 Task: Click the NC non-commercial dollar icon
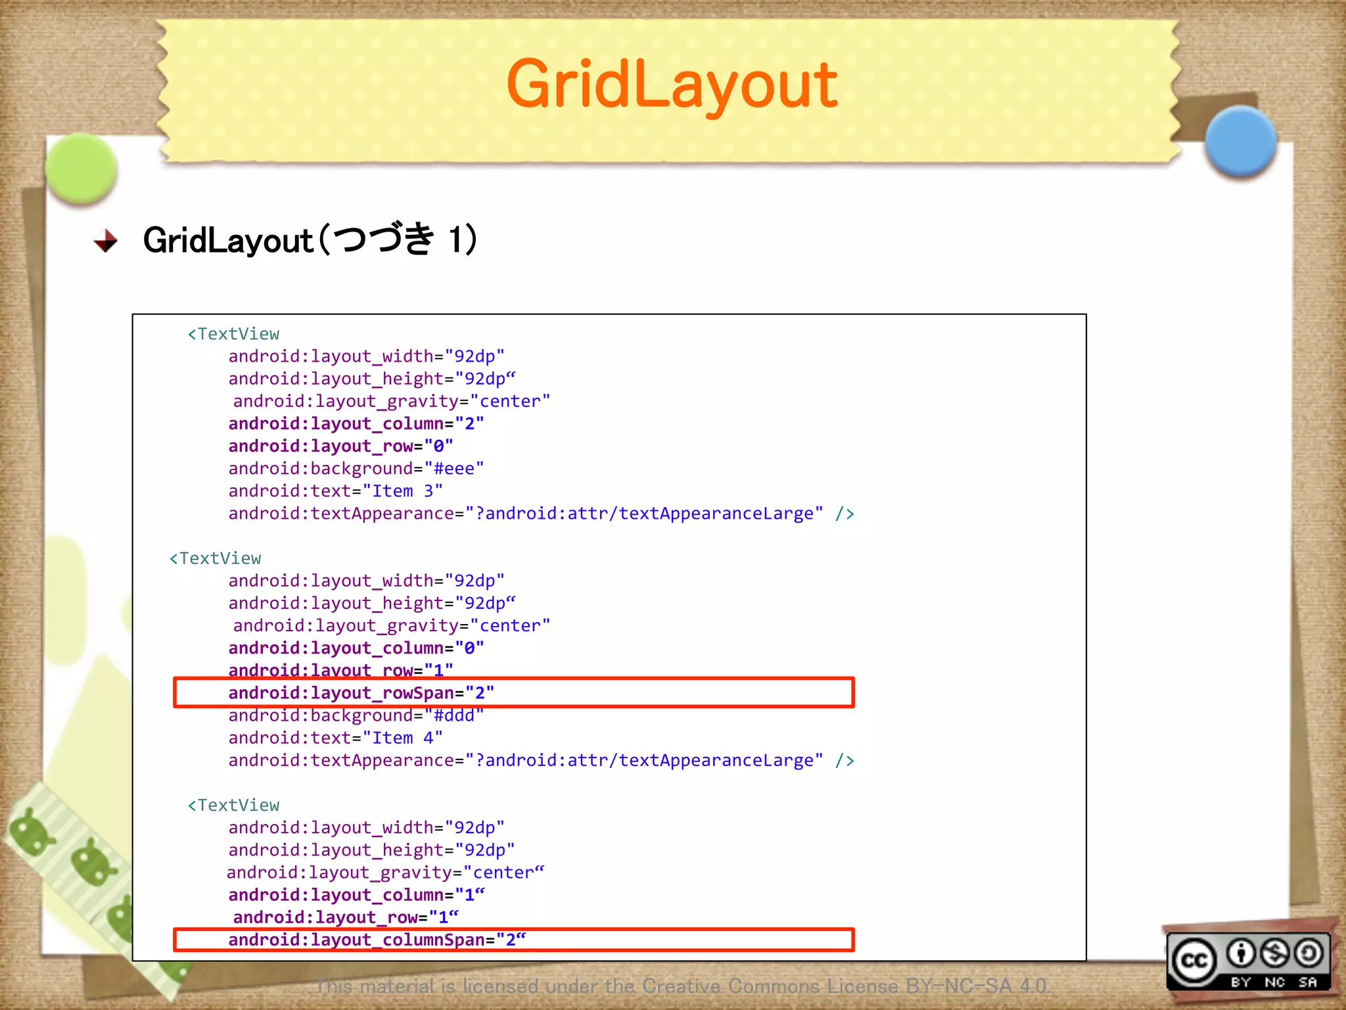(x=1275, y=953)
